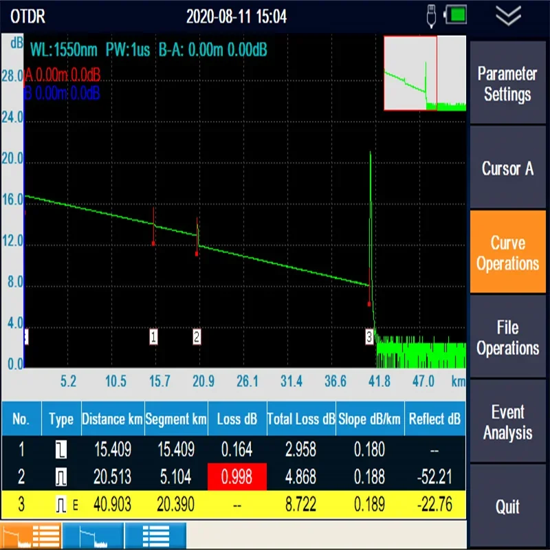Switch to event list-only view tab
The height and width of the screenshot is (550, 550).
click(156, 536)
